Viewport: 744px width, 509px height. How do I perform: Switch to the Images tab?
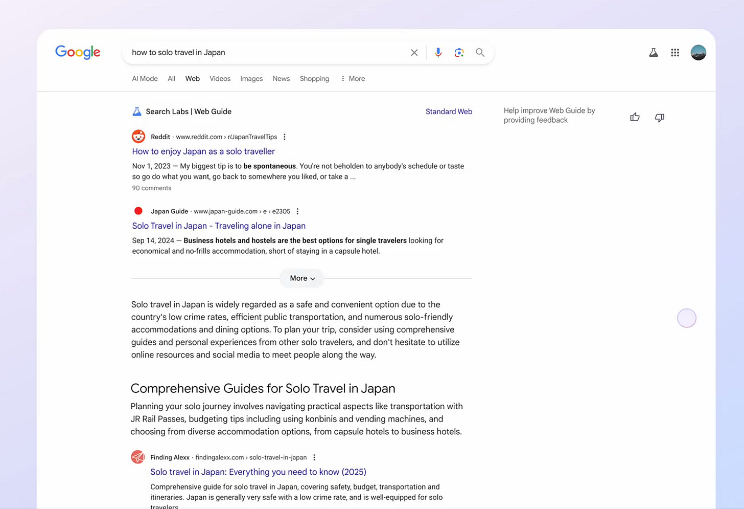click(x=251, y=79)
